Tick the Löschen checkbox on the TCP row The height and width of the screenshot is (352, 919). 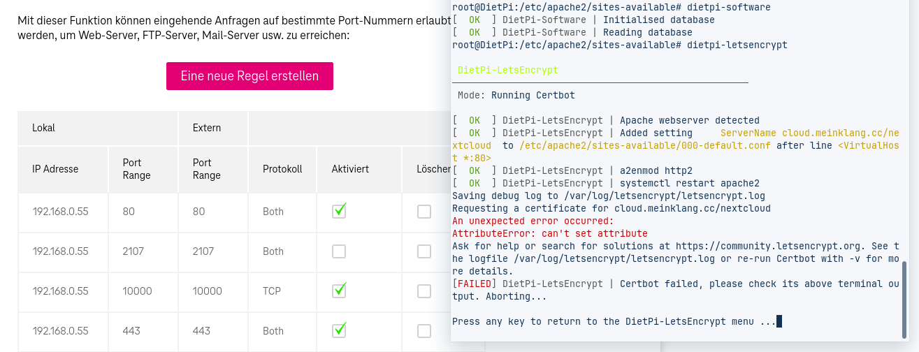(x=424, y=291)
